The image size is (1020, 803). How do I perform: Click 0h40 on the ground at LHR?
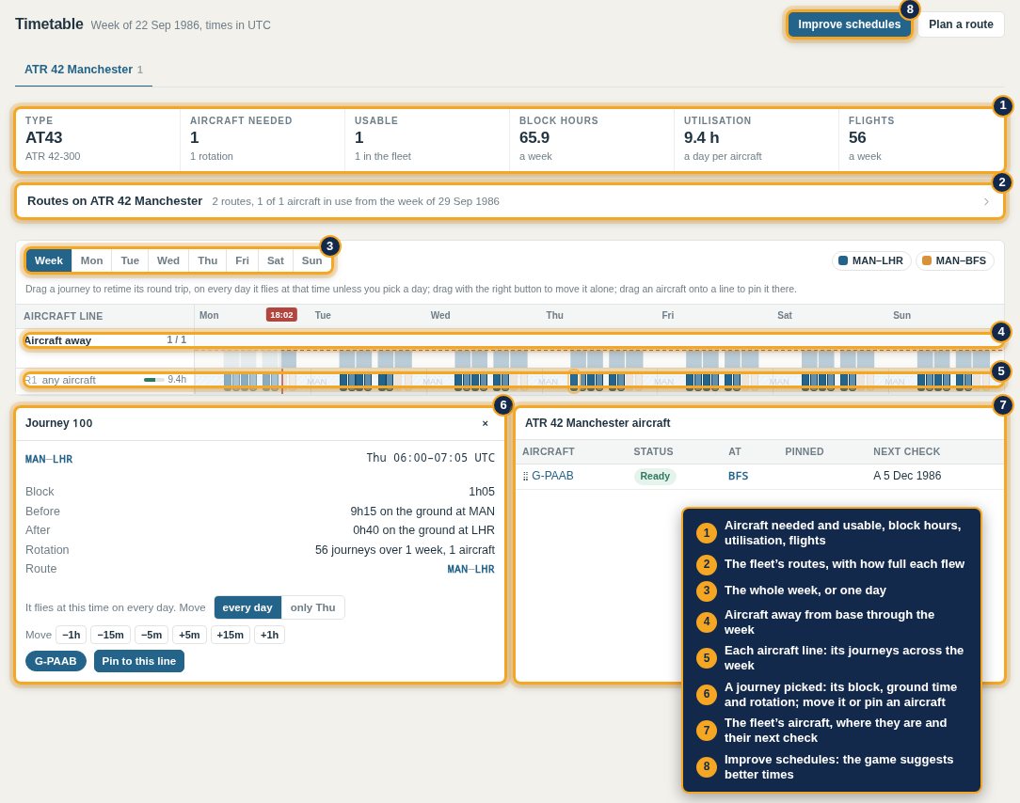(x=424, y=530)
